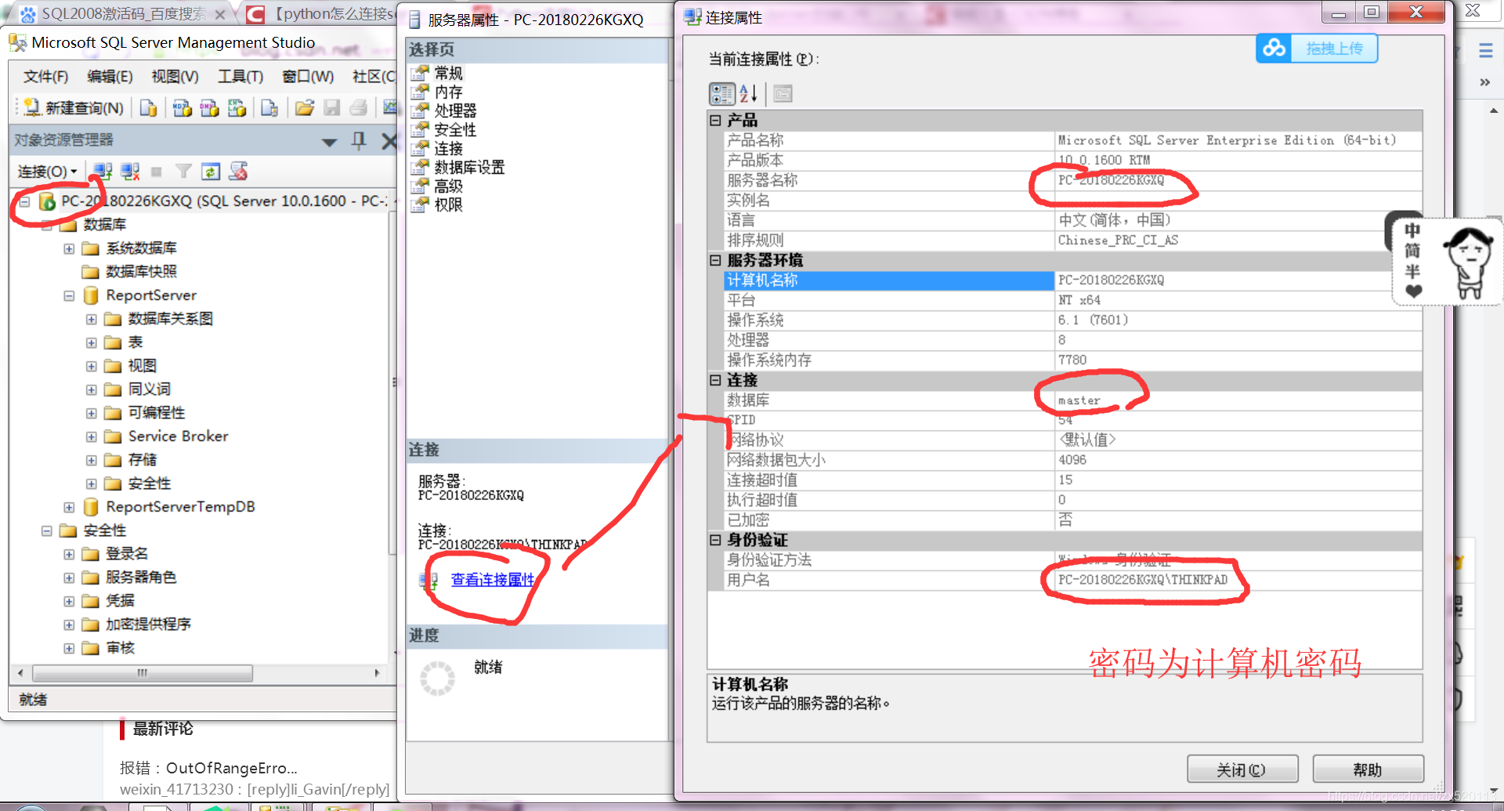Click the Print icon on the main toolbar

pyautogui.click(x=359, y=107)
